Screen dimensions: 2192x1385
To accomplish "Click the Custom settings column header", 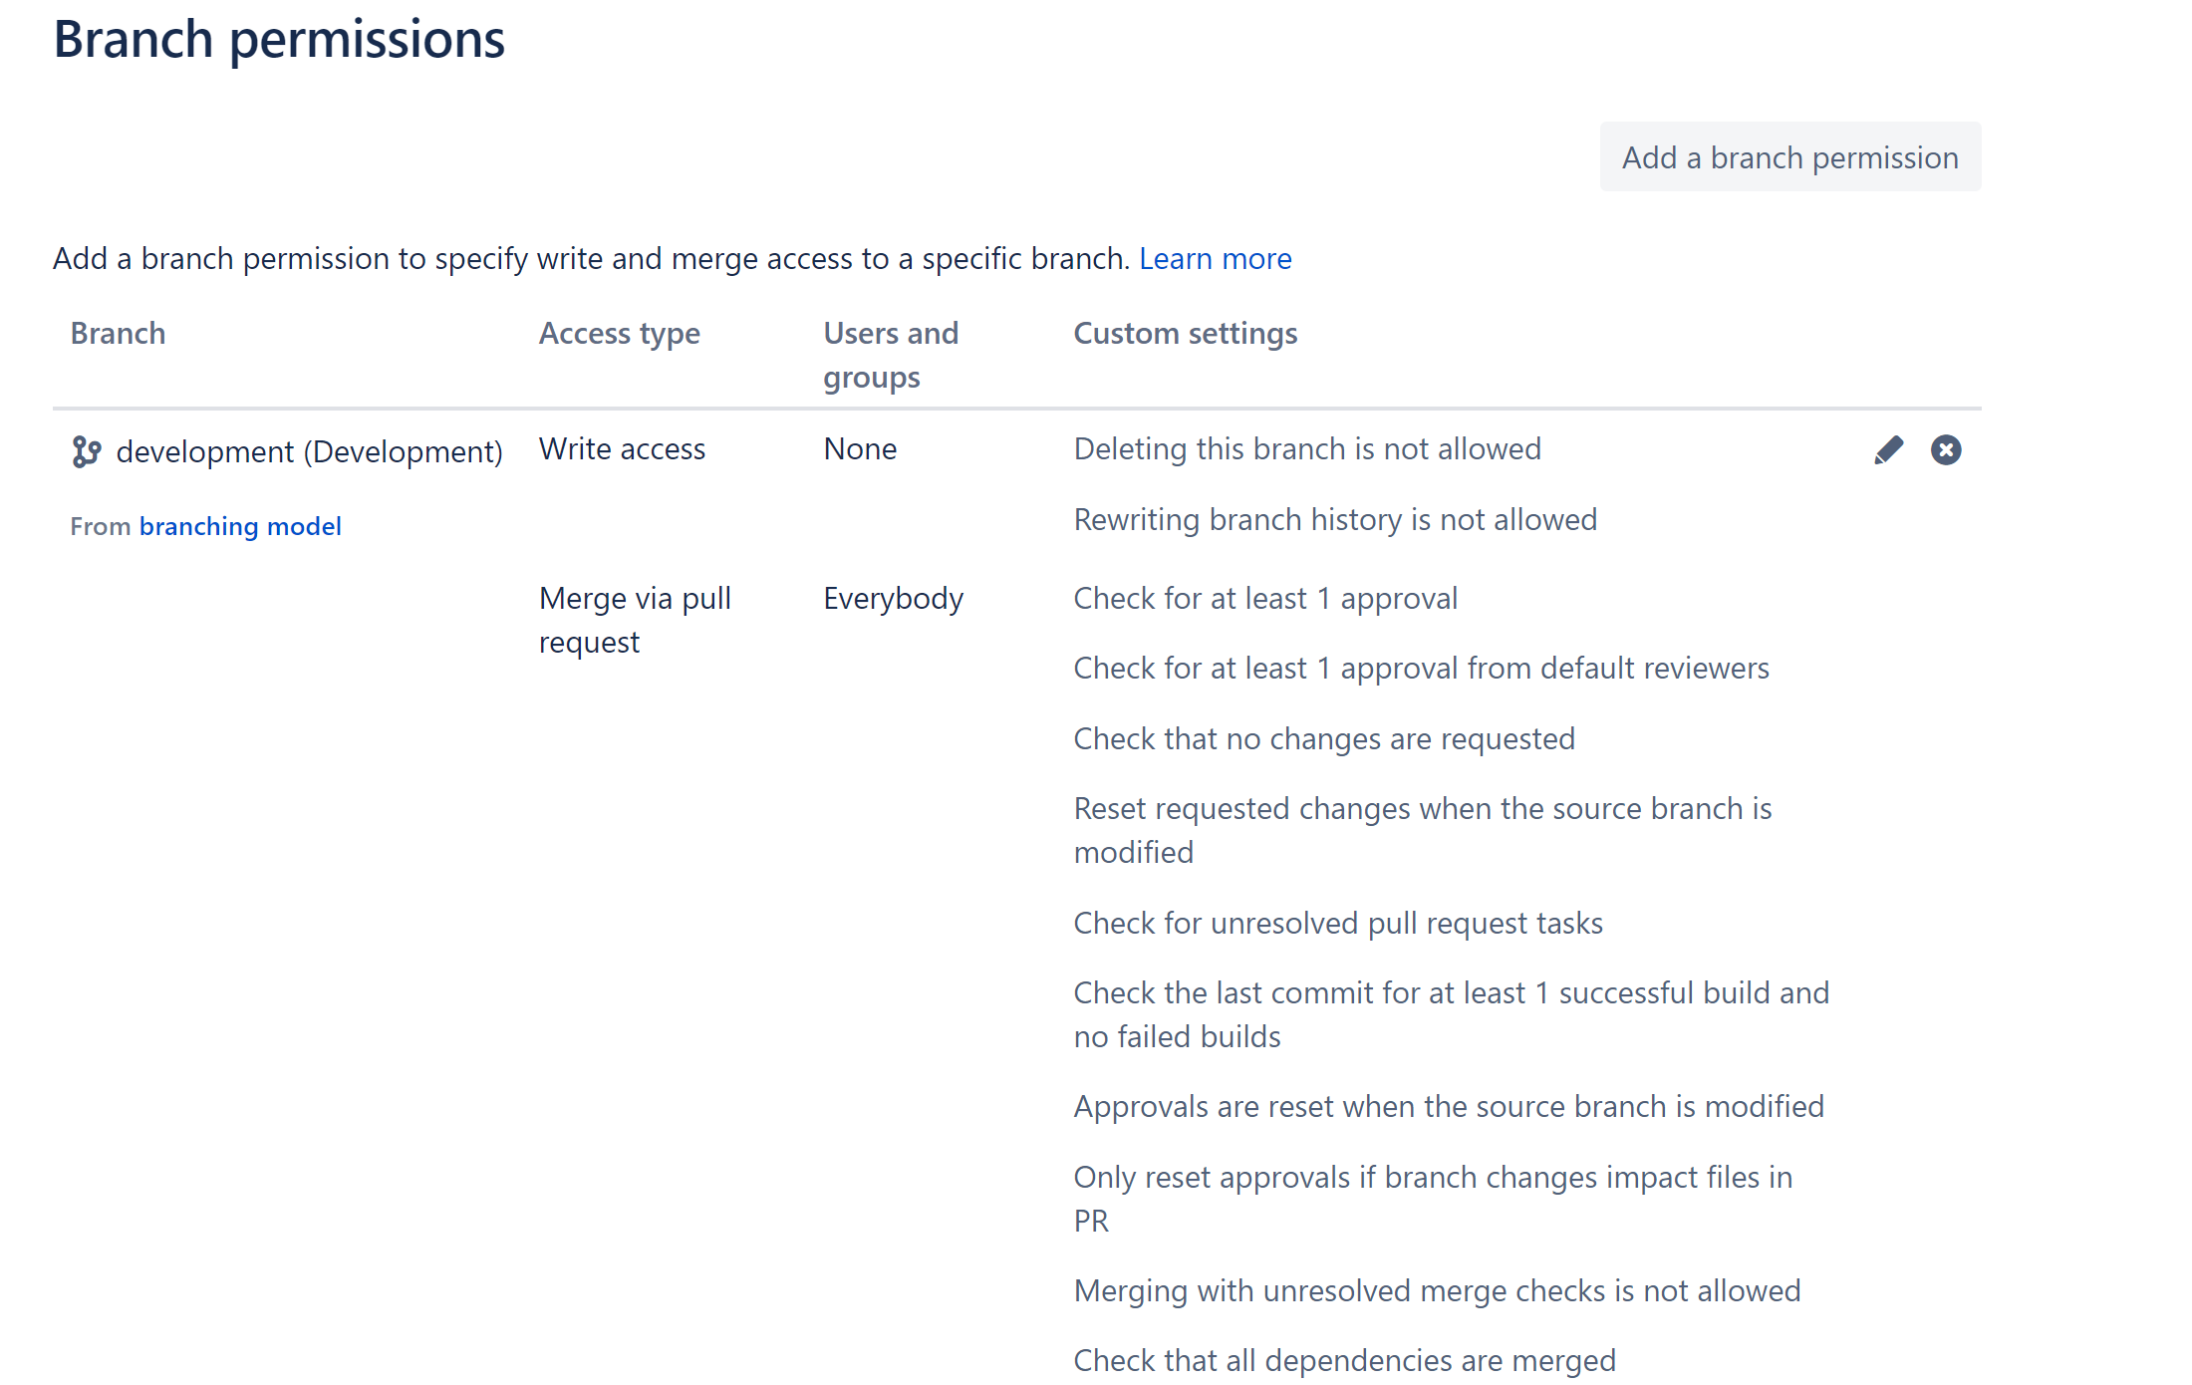I will [1185, 334].
